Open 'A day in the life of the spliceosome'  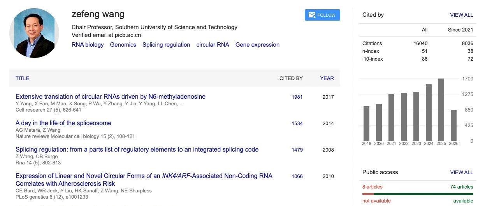(63, 123)
